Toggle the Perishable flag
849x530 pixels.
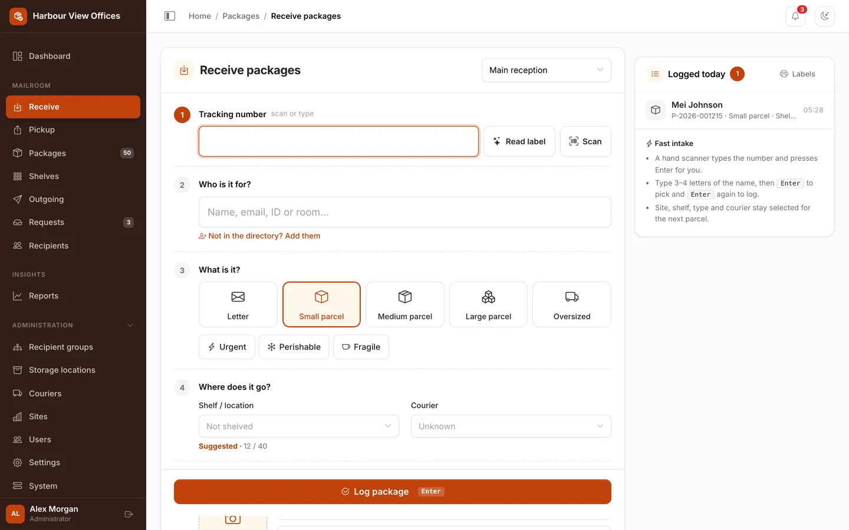[294, 347]
